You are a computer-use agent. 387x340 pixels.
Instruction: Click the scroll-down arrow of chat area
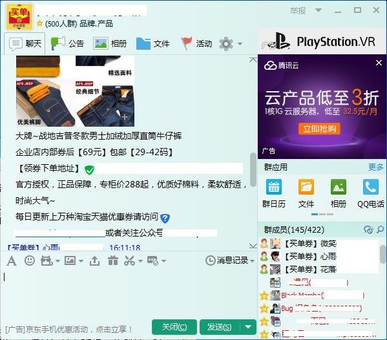point(253,246)
